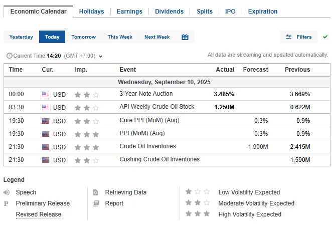The width and height of the screenshot is (332, 230).
Task: Click the Speech speaker icon in the legend
Action: click(x=7, y=192)
